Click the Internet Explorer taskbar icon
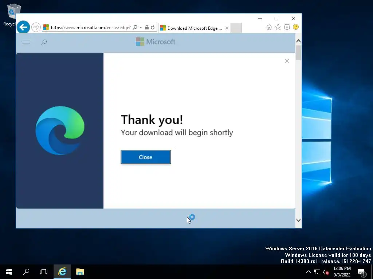The image size is (373, 279). (x=62, y=272)
